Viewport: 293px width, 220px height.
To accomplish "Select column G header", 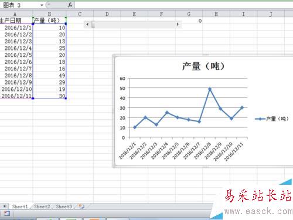I will (x=189, y=14).
